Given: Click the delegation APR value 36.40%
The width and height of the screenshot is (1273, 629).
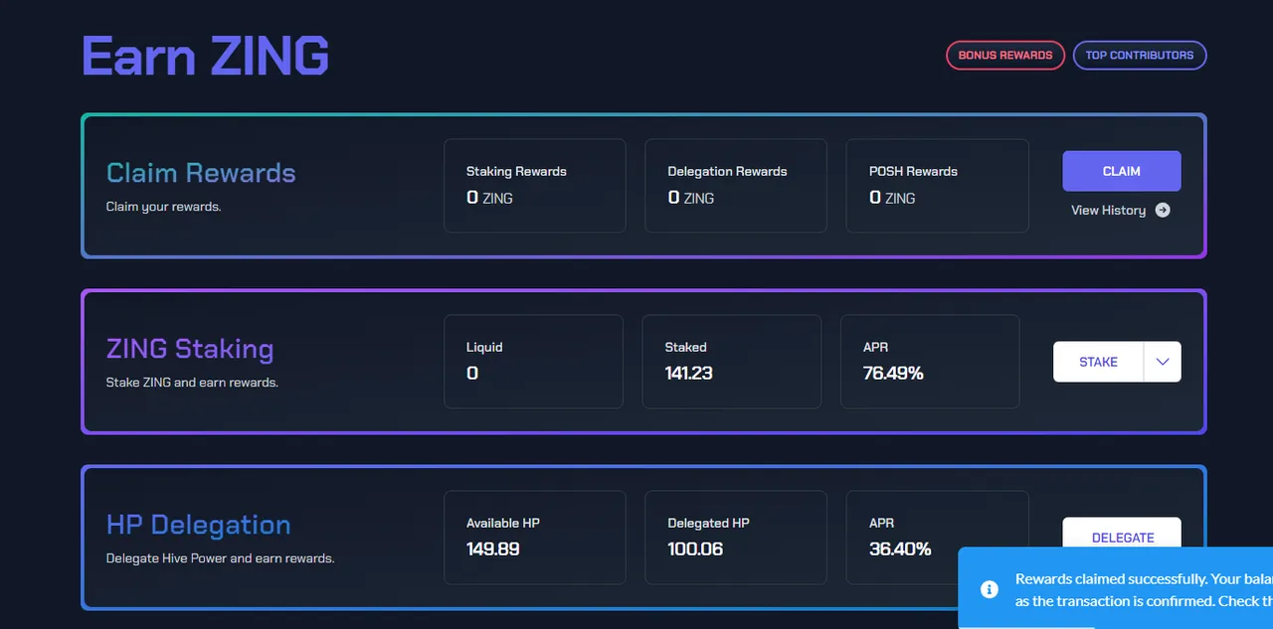Looking at the screenshot, I should click(x=900, y=550).
